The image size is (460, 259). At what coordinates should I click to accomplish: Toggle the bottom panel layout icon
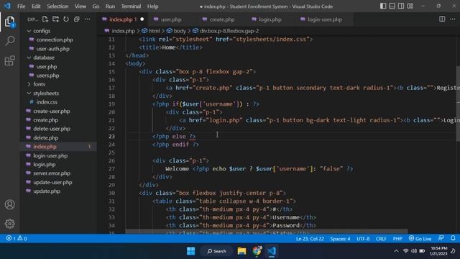tap(392, 6)
